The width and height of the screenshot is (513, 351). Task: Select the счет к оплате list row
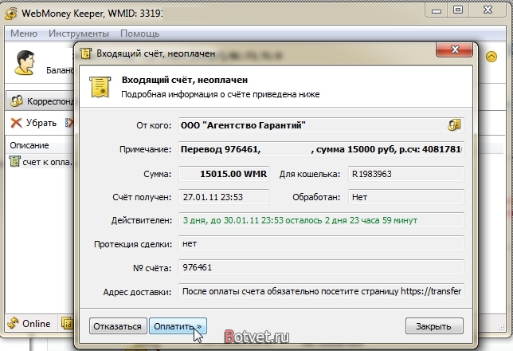[x=40, y=162]
